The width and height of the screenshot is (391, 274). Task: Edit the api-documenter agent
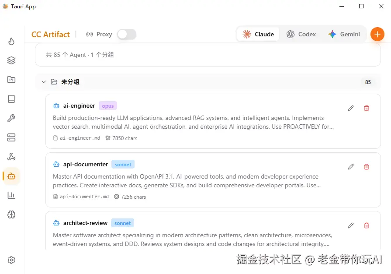pos(351,167)
